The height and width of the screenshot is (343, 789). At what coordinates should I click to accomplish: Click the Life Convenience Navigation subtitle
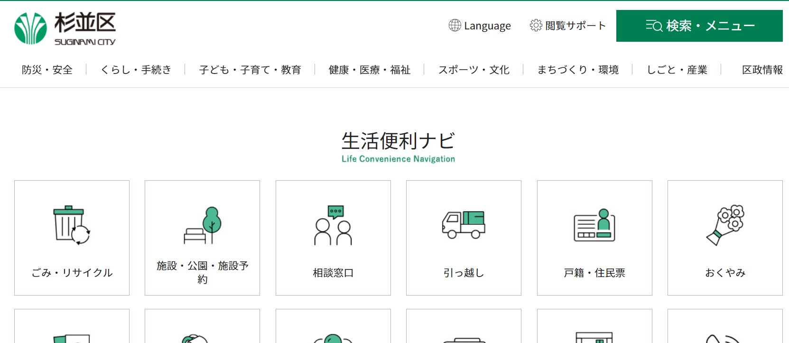[x=398, y=159]
